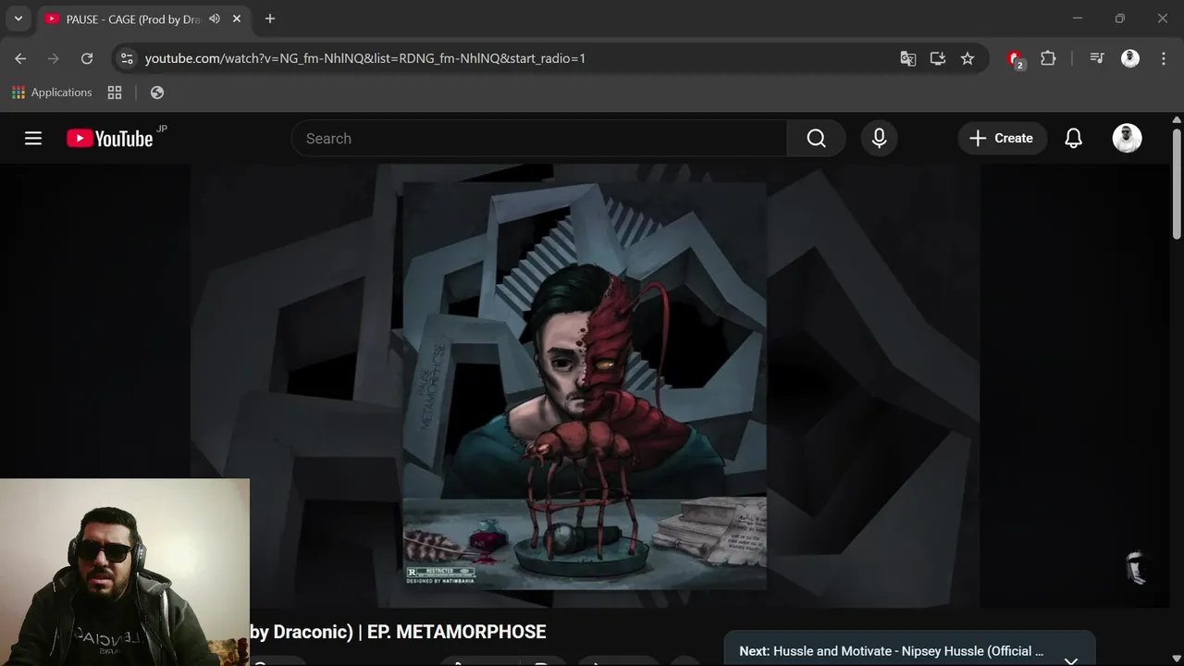
Task: Start voice search with the microphone
Action: coord(879,139)
